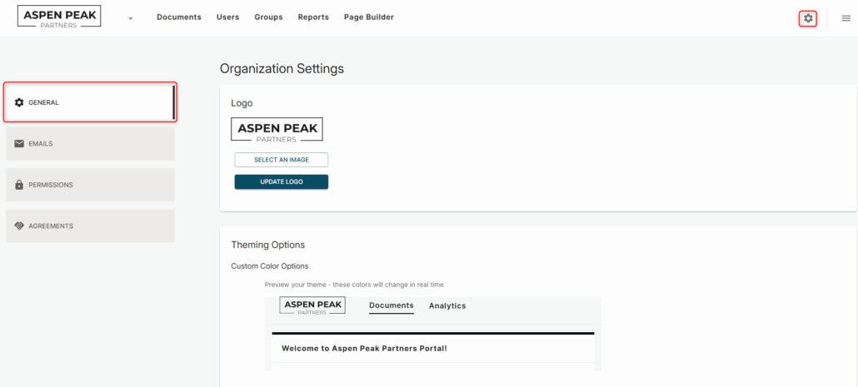Open settings via the gear icon

point(808,18)
